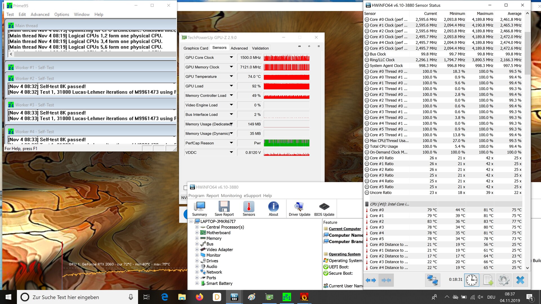The height and width of the screenshot is (304, 541).
Task: Expand sensor columns with the blue outward arrows
Action: point(371,280)
